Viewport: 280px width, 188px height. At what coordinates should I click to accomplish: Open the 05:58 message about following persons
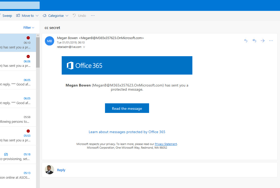18,117
